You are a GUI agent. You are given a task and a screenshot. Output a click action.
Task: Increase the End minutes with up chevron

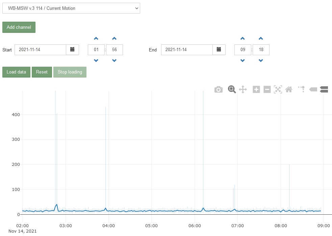[261, 38]
